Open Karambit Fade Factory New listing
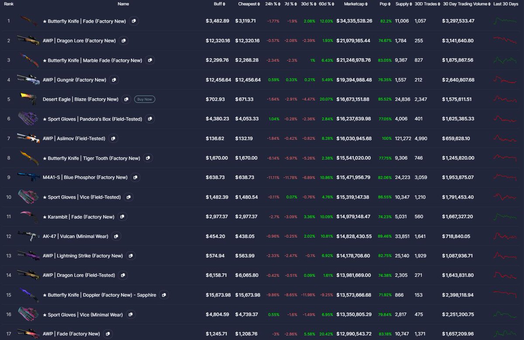The image size is (524, 340). 79,217
